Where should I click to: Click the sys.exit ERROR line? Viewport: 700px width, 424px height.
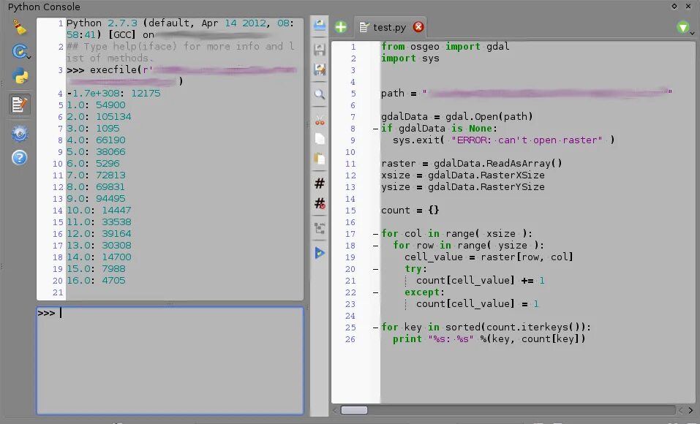pos(503,140)
